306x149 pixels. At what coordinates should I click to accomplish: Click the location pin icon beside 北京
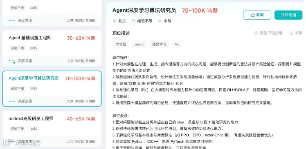click(x=115, y=21)
